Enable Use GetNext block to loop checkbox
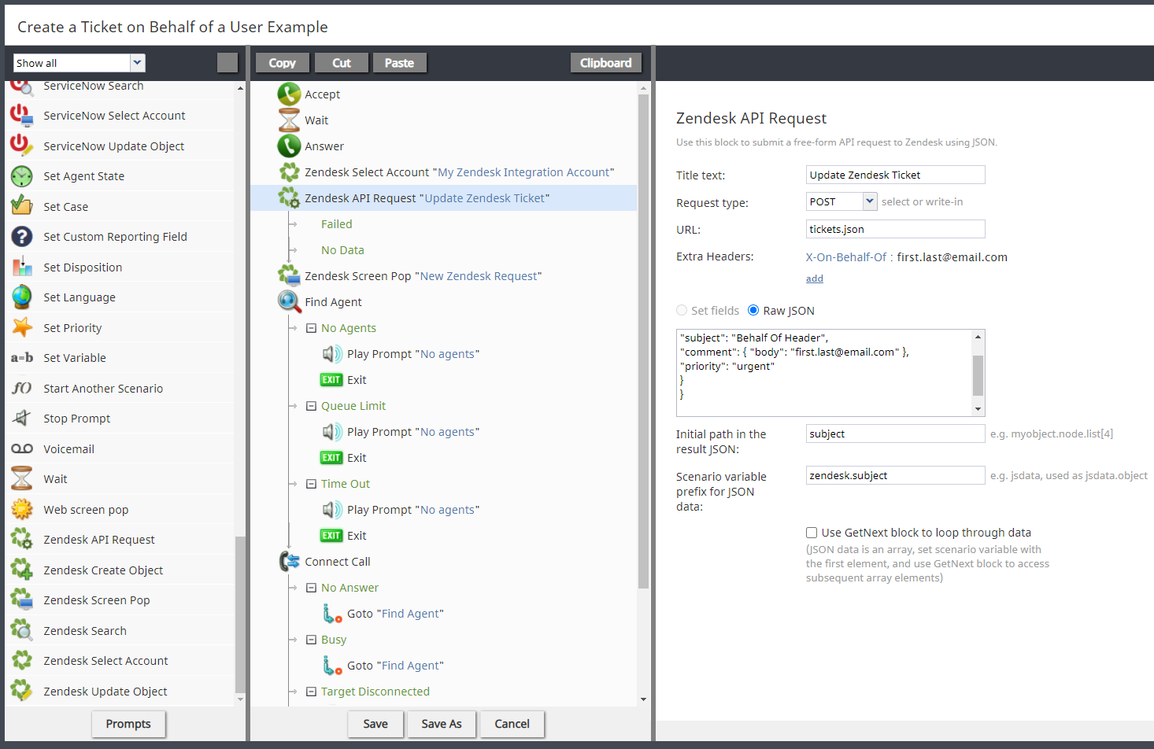The image size is (1154, 749). 812,533
